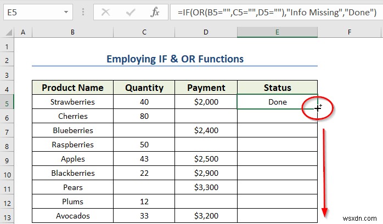
Task: Select the quantity cell showing 43
Action: [144, 159]
